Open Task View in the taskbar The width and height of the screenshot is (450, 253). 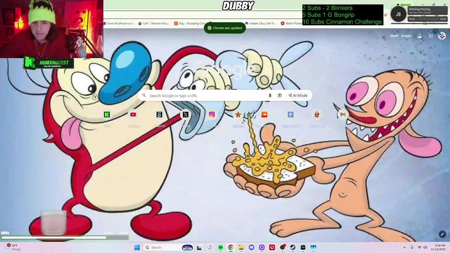[199, 247]
